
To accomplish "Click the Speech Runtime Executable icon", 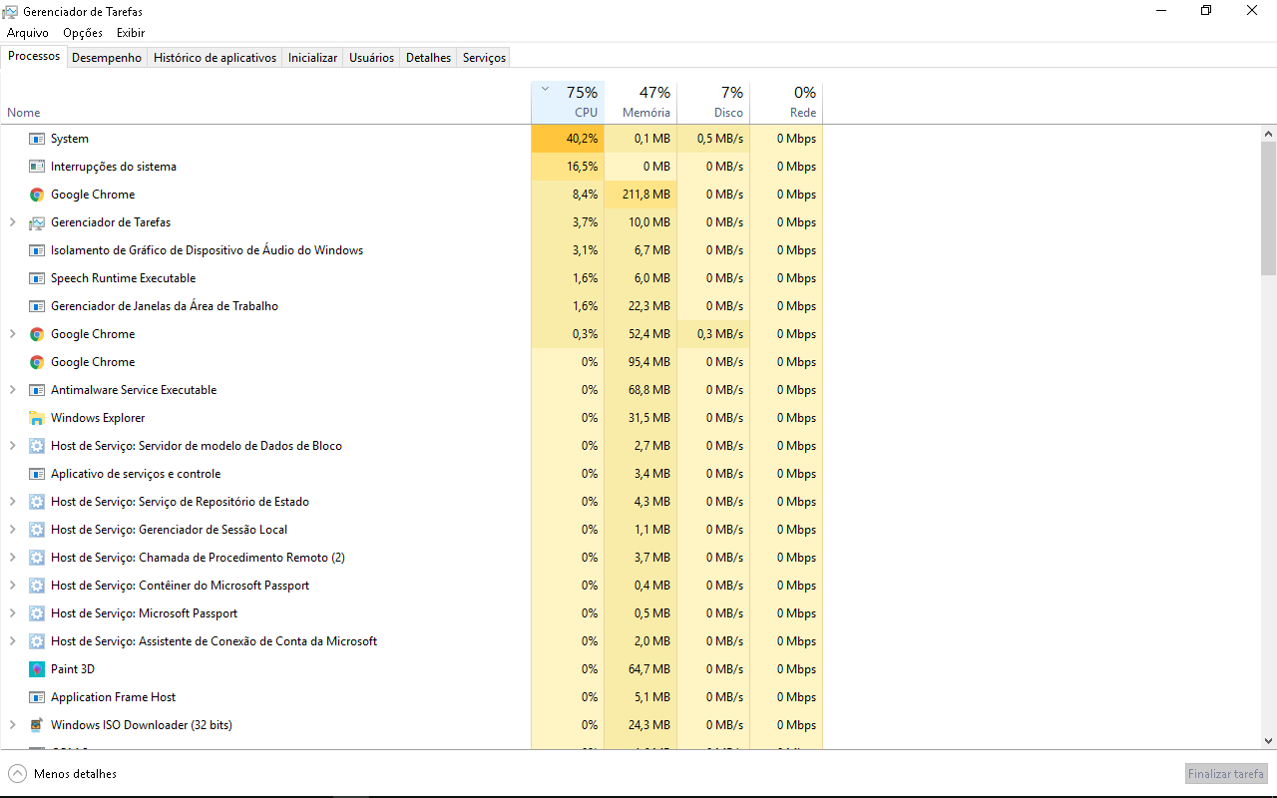I will tap(37, 278).
